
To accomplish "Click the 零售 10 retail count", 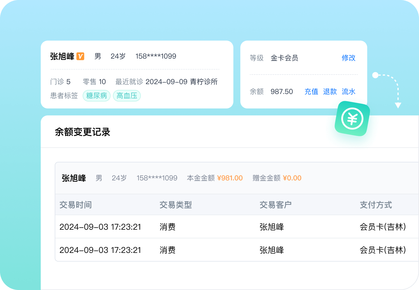I will click(x=94, y=82).
